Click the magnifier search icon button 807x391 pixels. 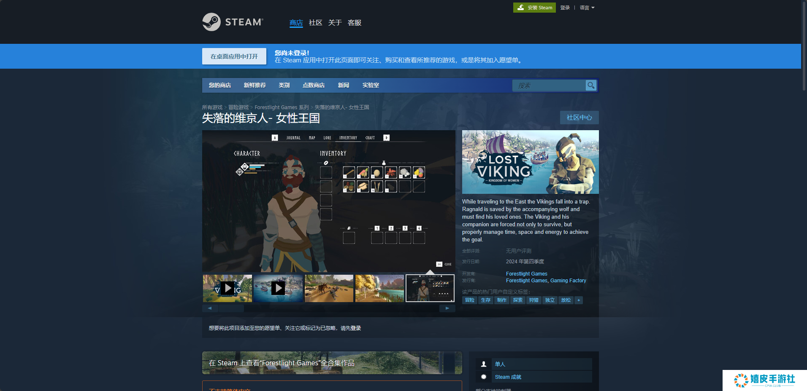pos(591,85)
